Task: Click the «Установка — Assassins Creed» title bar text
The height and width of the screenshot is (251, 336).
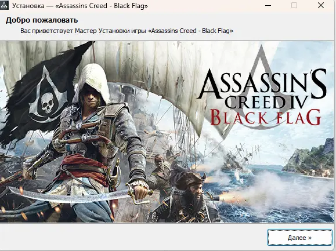Action: [80, 6]
